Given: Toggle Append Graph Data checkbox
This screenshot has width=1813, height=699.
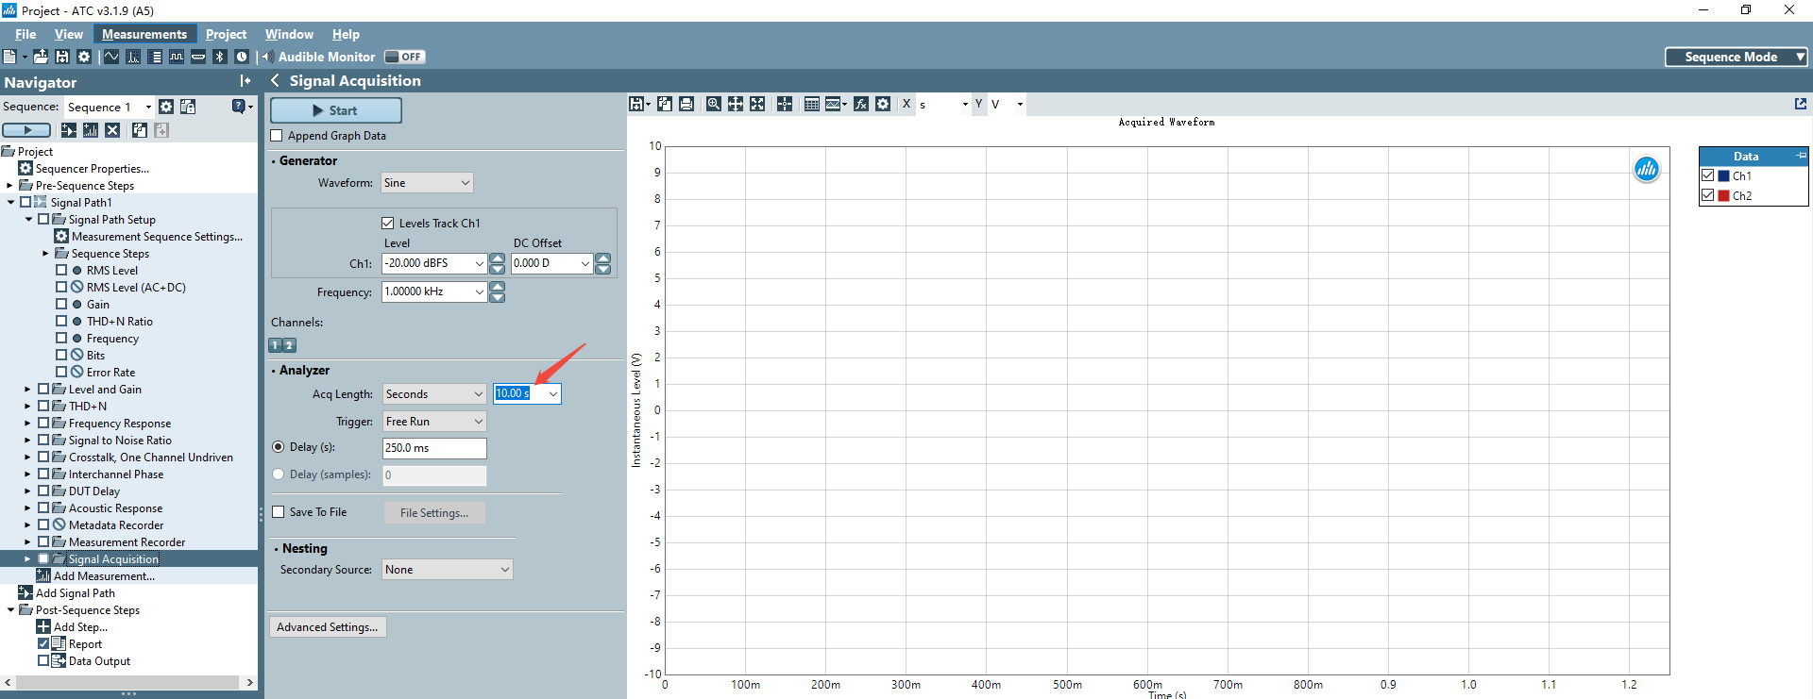Looking at the screenshot, I should (x=277, y=136).
